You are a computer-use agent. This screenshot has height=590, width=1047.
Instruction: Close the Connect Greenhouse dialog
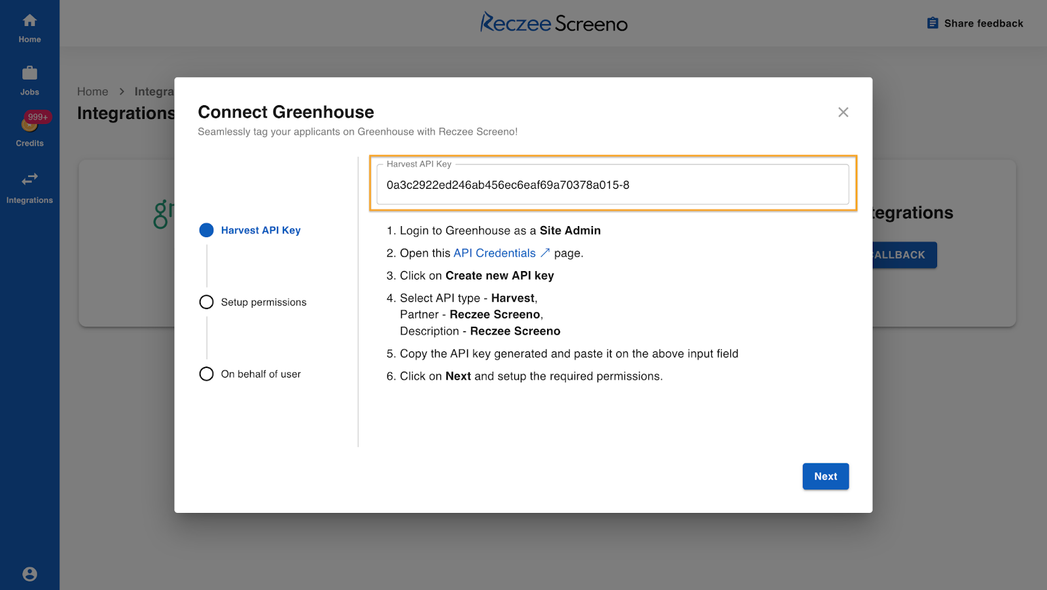pyautogui.click(x=843, y=112)
